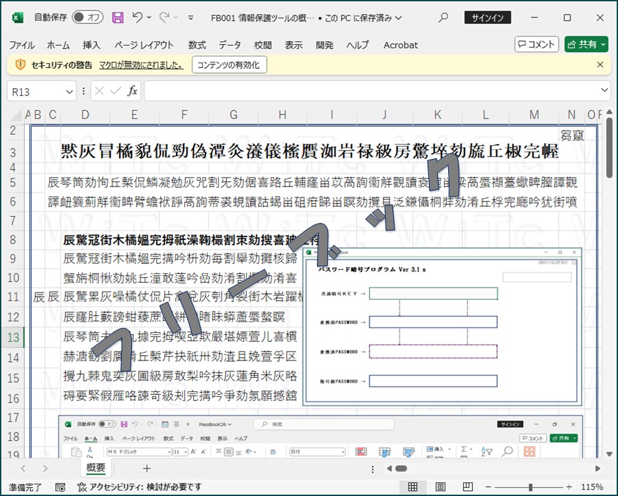Viewport: 618px width, 496px height.
Task: Switch to the 挿入 tab
Action: pos(91,45)
